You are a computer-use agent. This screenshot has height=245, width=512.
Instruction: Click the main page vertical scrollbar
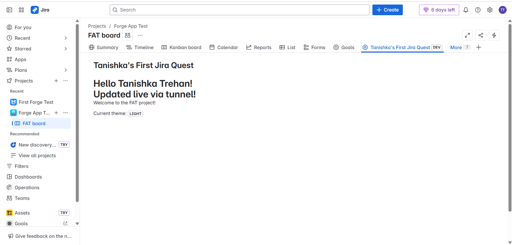(510, 117)
